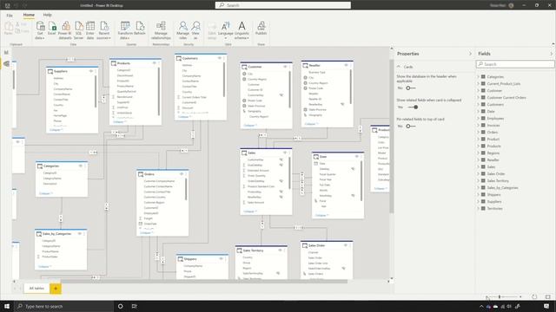Viewport: 556px width, 312px height.
Task: Select Model view icon in sidebar
Action: [x=6, y=63]
